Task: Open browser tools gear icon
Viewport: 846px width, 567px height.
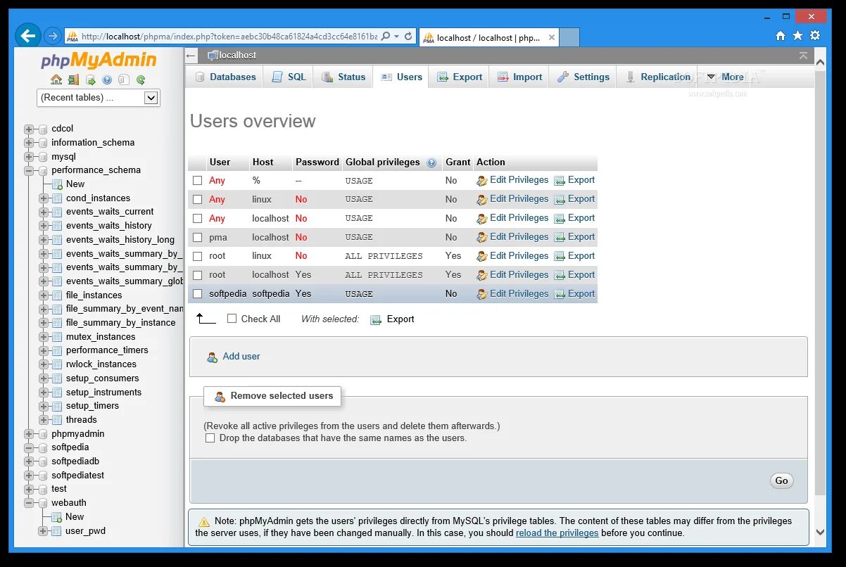Action: (815, 35)
